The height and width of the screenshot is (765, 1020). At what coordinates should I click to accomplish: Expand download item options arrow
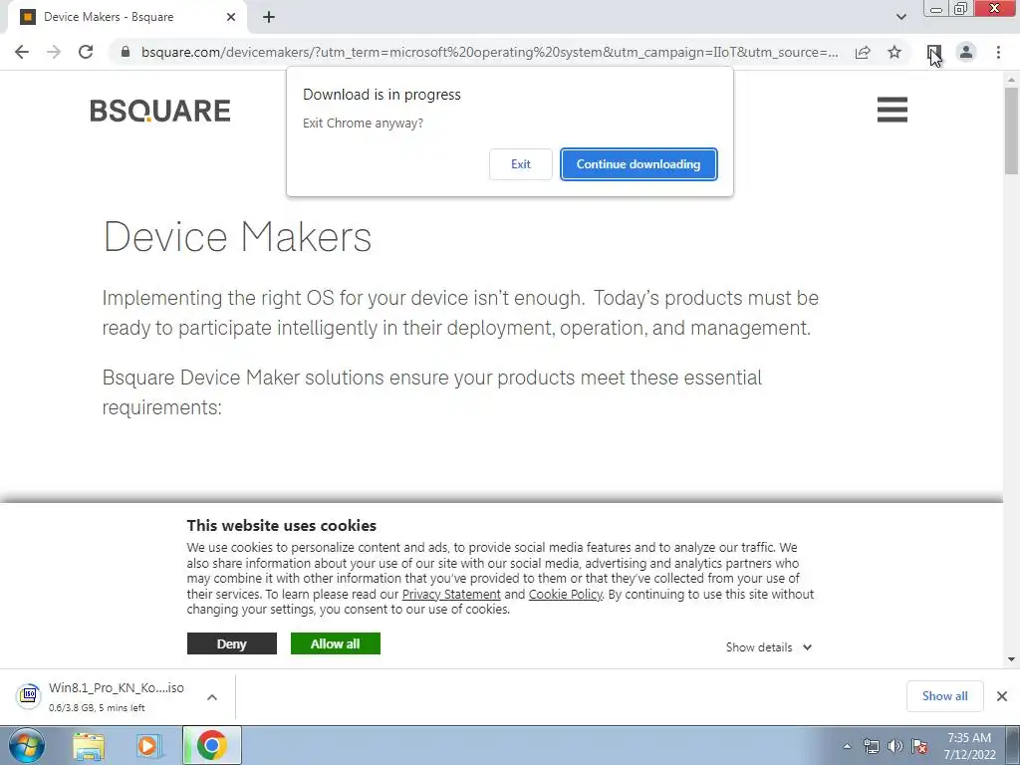point(212,696)
